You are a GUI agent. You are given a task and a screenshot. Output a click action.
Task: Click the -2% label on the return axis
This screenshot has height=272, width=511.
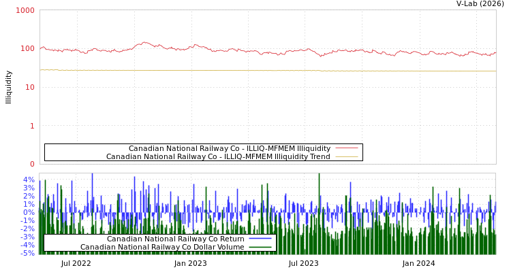coord(27,228)
